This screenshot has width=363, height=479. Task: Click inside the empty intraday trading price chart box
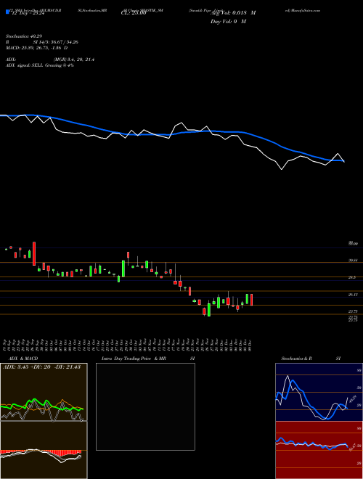tap(145, 406)
